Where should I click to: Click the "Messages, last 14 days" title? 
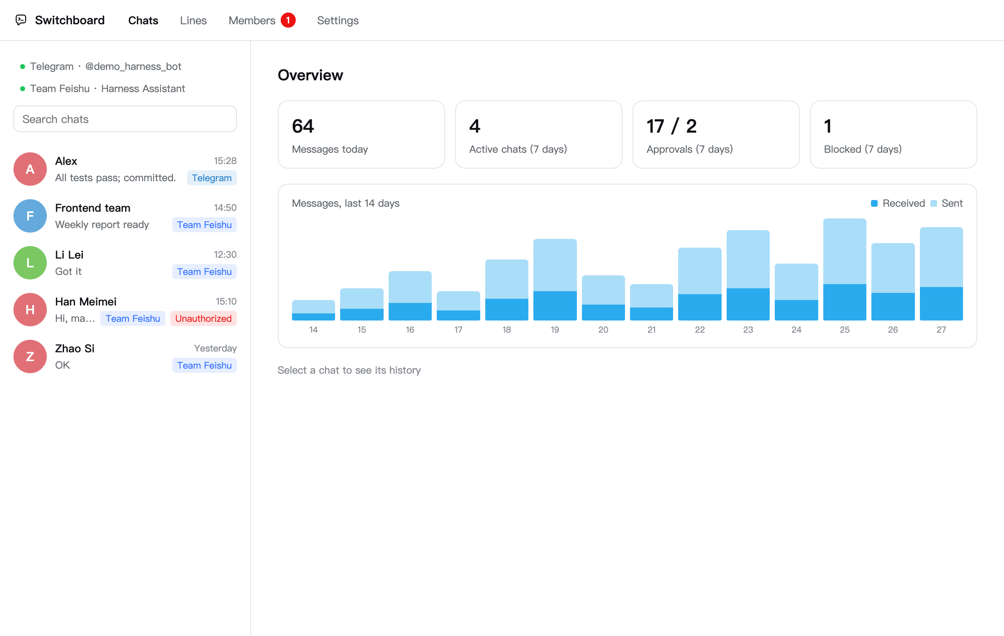(x=346, y=203)
